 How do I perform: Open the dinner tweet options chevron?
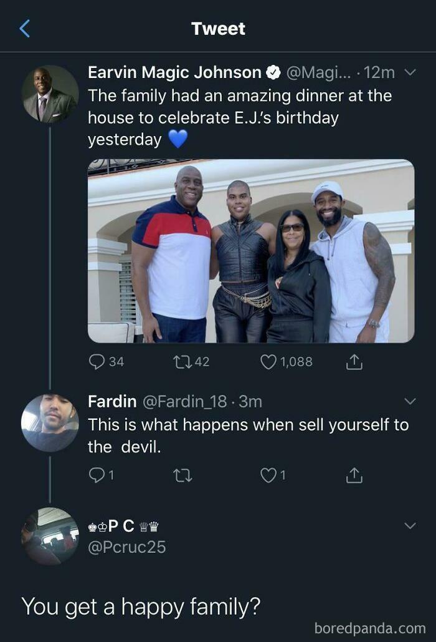point(410,73)
